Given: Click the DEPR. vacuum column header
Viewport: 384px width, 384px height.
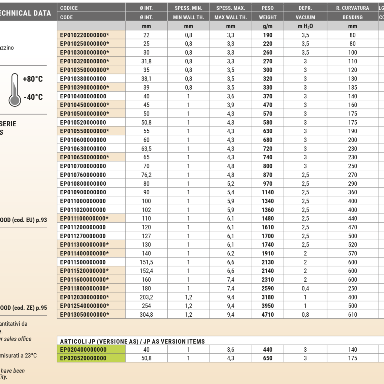Looking at the screenshot, I should pos(305,8).
